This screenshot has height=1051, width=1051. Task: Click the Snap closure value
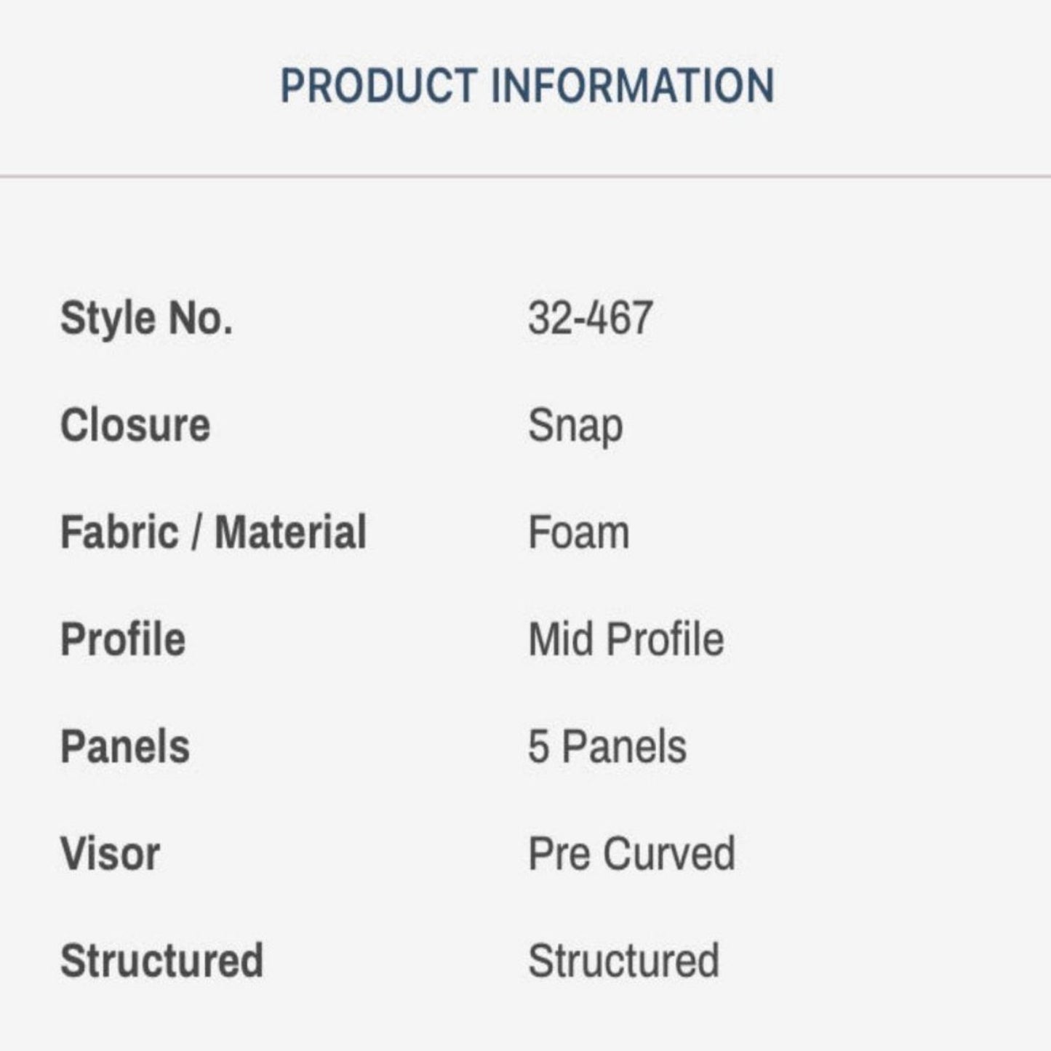[x=575, y=425]
